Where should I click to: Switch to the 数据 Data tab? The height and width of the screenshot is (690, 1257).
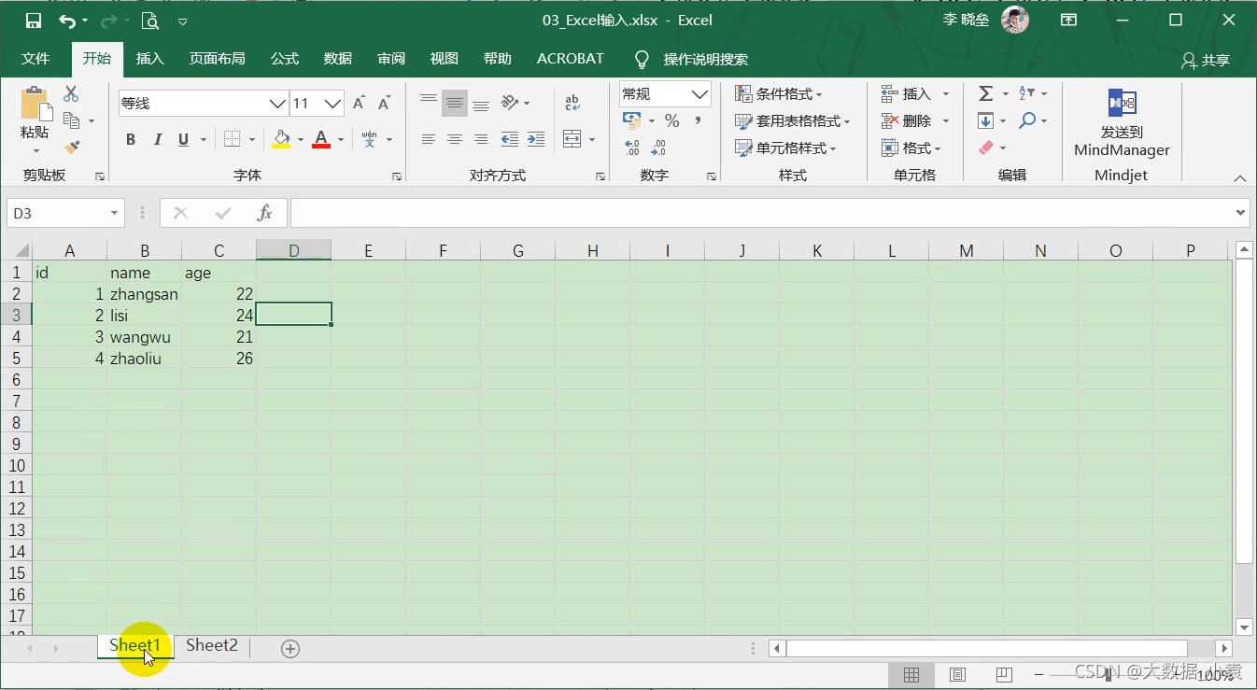[x=337, y=59]
